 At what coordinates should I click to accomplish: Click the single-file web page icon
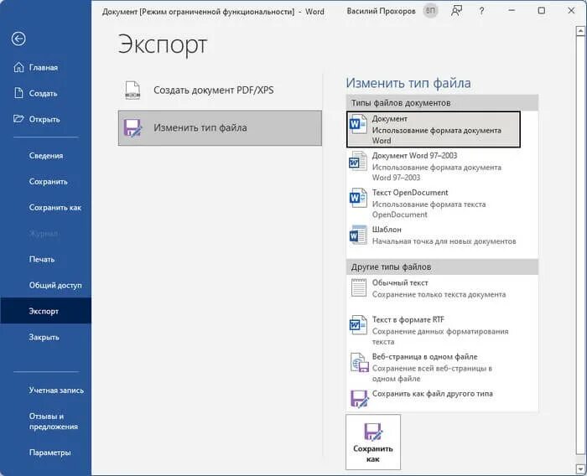click(x=360, y=362)
